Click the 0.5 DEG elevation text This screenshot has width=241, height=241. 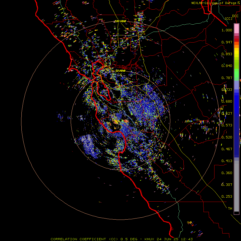(129, 239)
